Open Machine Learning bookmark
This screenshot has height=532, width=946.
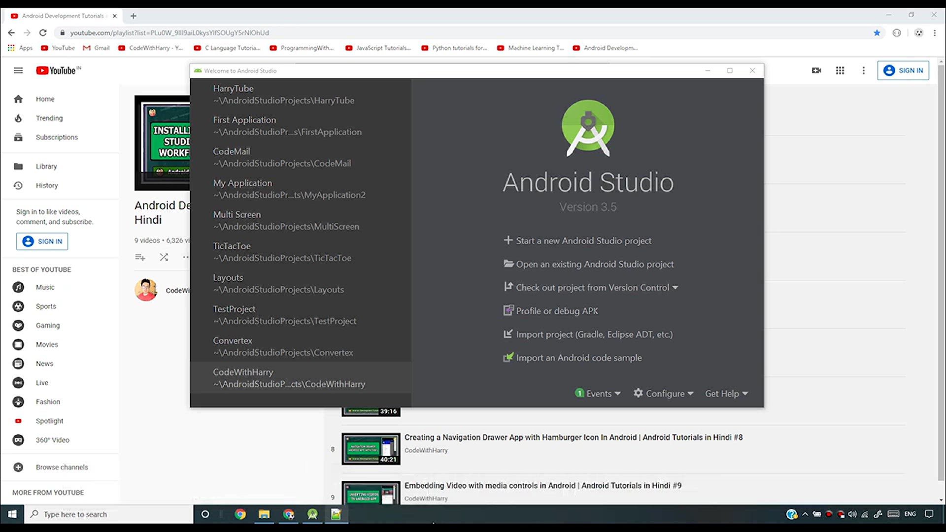[530, 48]
